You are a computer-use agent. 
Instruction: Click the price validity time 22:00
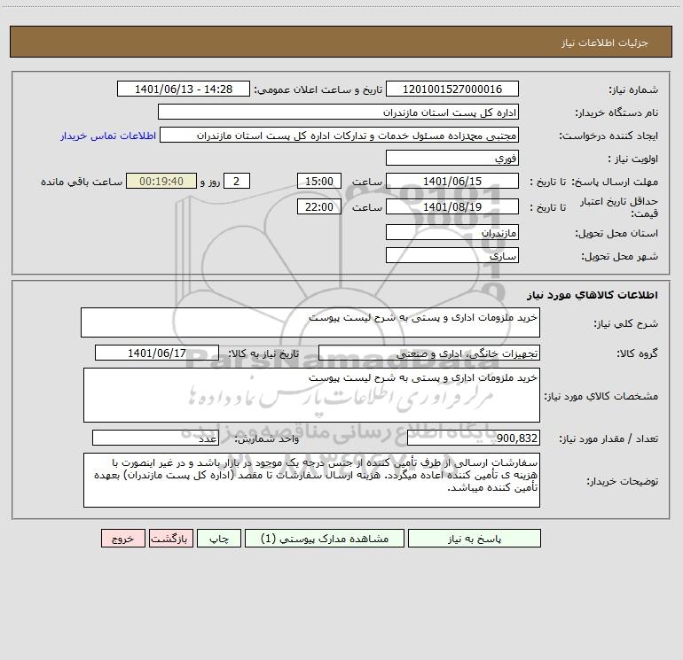[x=318, y=206]
